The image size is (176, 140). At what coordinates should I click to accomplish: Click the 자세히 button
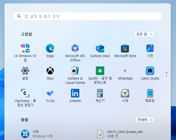tap(145, 120)
